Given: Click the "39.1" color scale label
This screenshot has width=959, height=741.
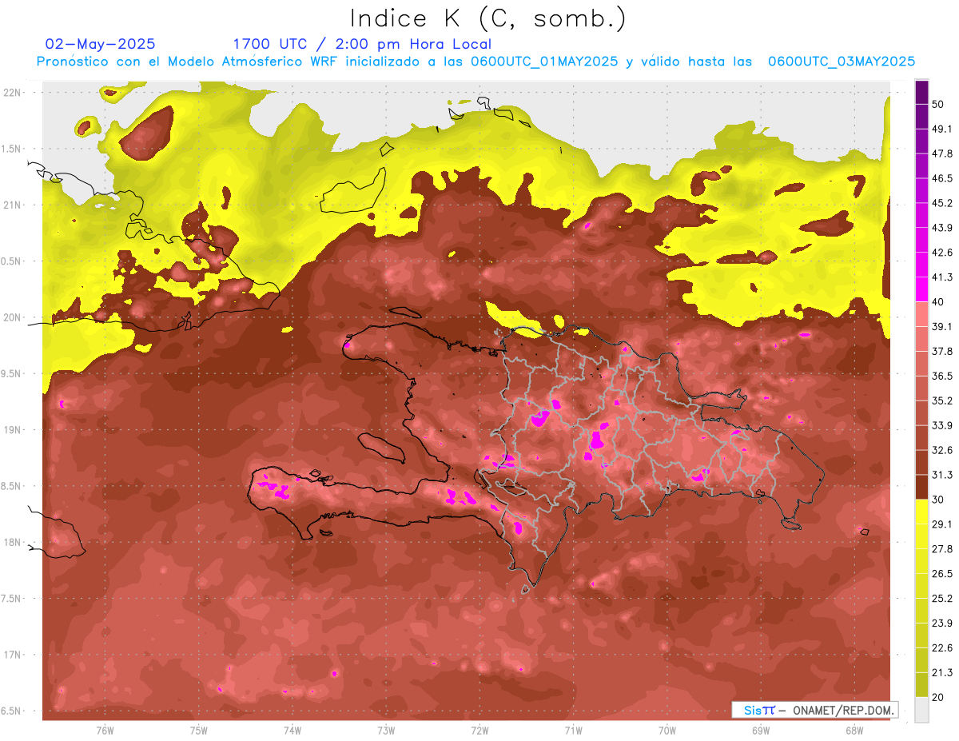Looking at the screenshot, I should [942, 326].
